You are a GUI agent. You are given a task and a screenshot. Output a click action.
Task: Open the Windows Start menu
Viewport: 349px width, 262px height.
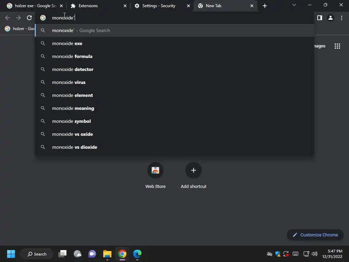coord(11,254)
